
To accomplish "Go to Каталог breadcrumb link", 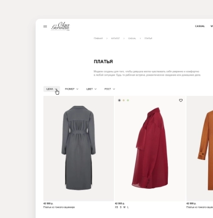I will coord(116,38).
